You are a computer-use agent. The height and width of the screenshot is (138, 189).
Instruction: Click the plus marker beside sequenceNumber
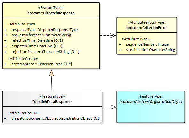point(120,44)
